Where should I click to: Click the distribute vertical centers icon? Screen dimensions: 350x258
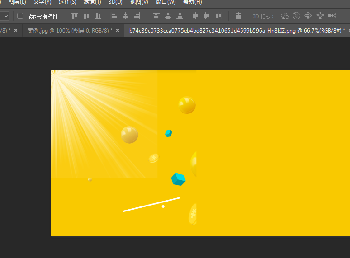(168, 16)
